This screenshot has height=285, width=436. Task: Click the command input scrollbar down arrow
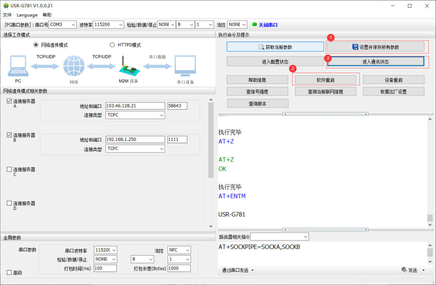[x=430, y=262]
